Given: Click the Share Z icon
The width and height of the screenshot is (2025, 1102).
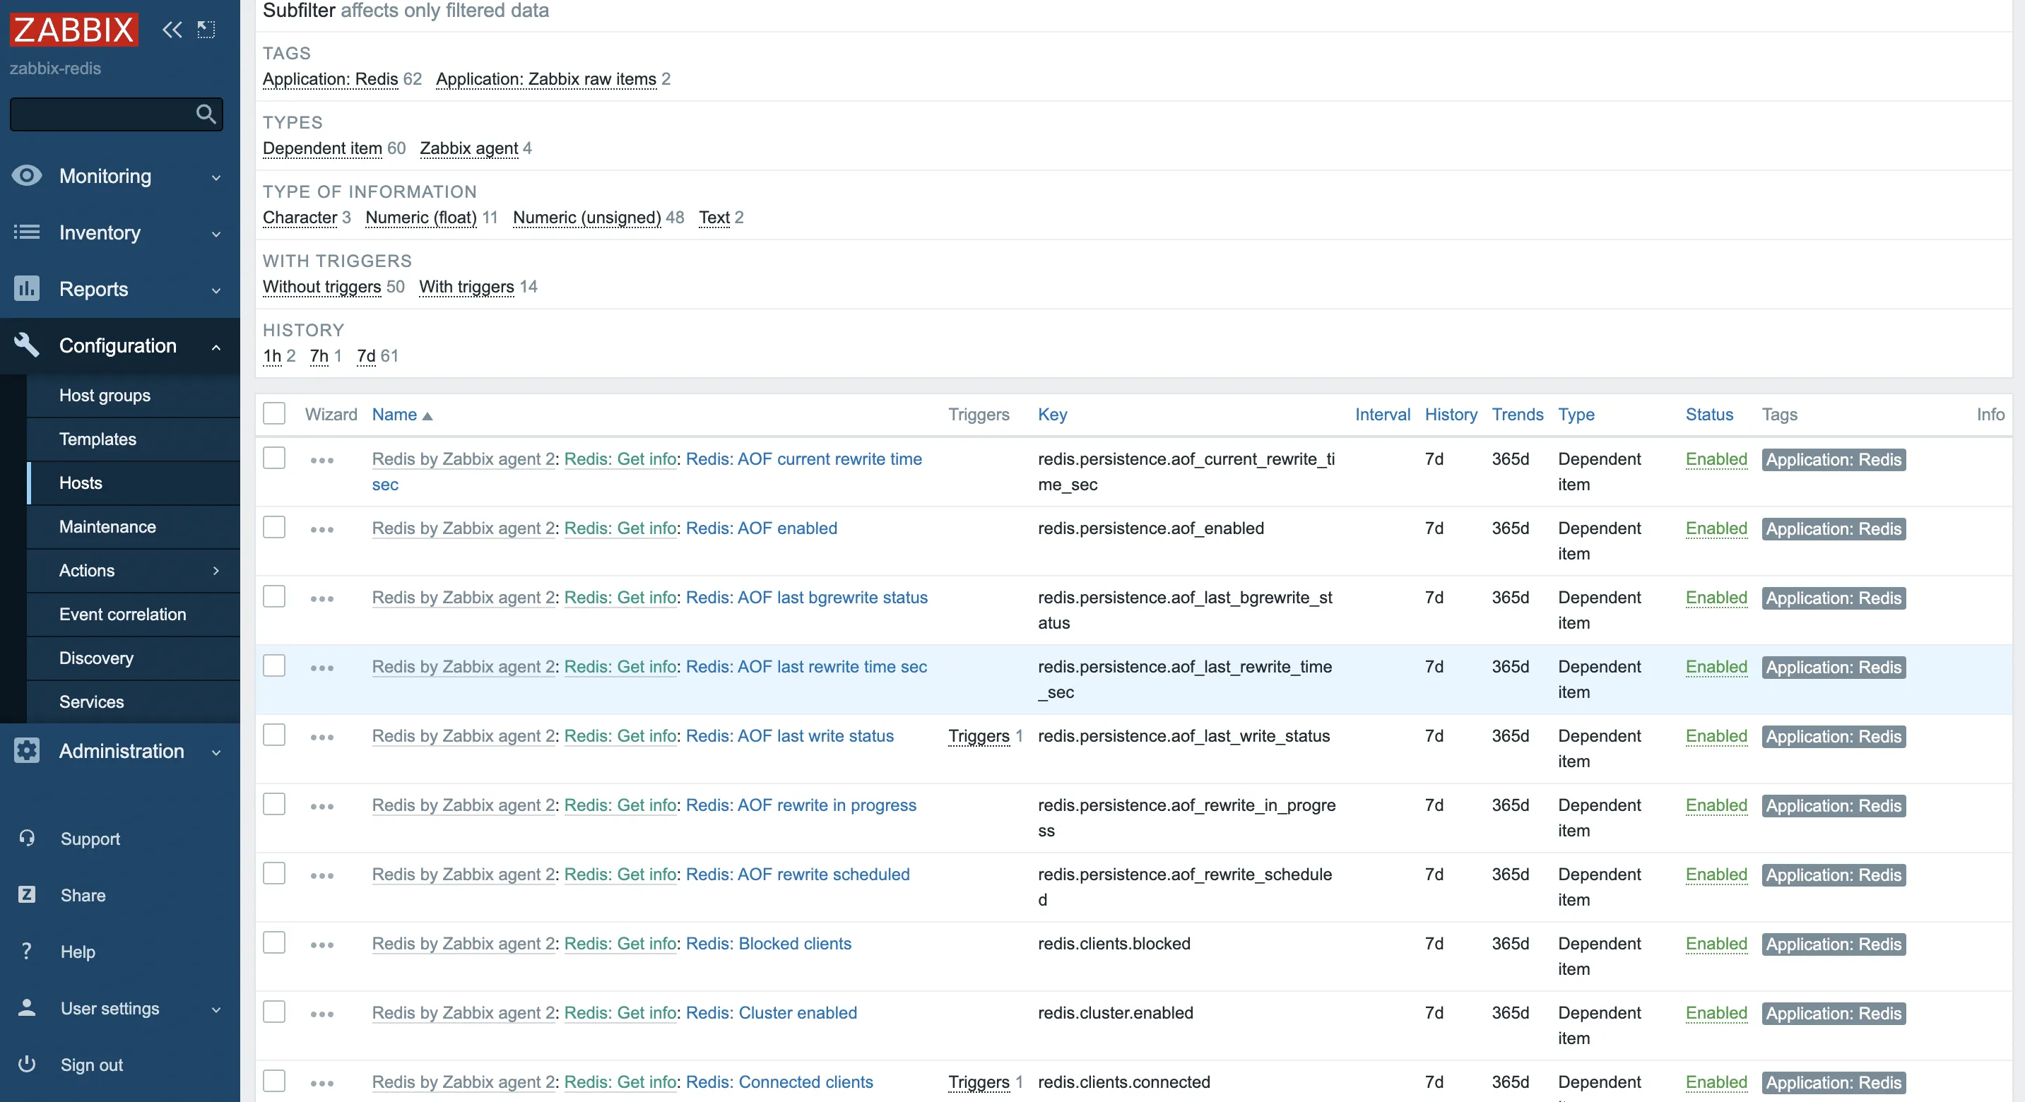Looking at the screenshot, I should click(x=27, y=894).
